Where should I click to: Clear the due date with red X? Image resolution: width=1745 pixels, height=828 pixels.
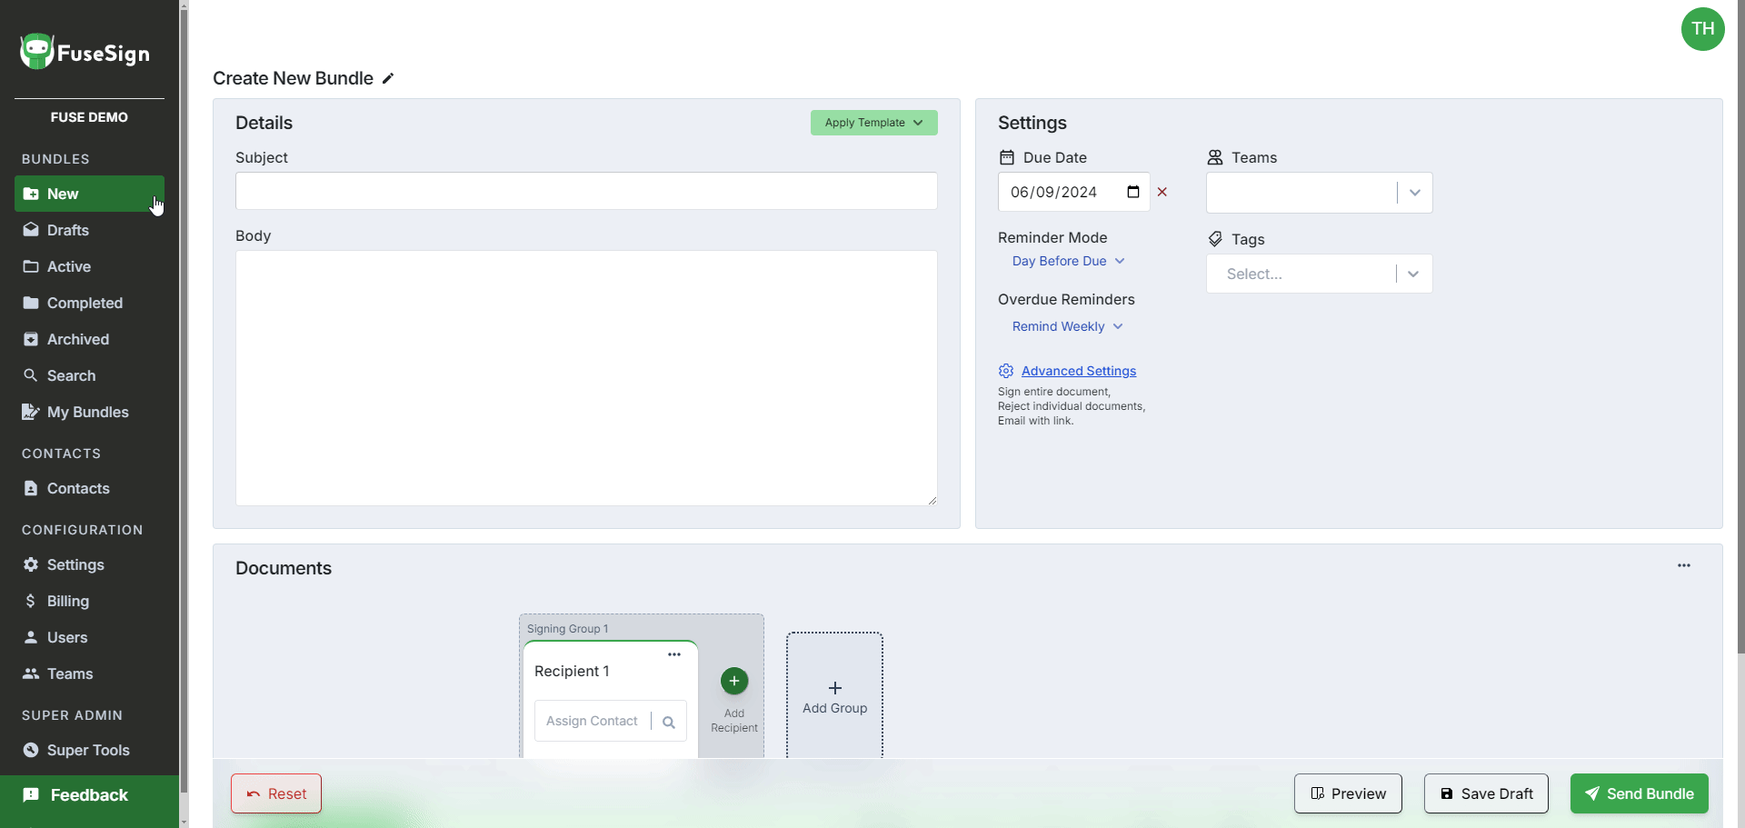tap(1162, 192)
